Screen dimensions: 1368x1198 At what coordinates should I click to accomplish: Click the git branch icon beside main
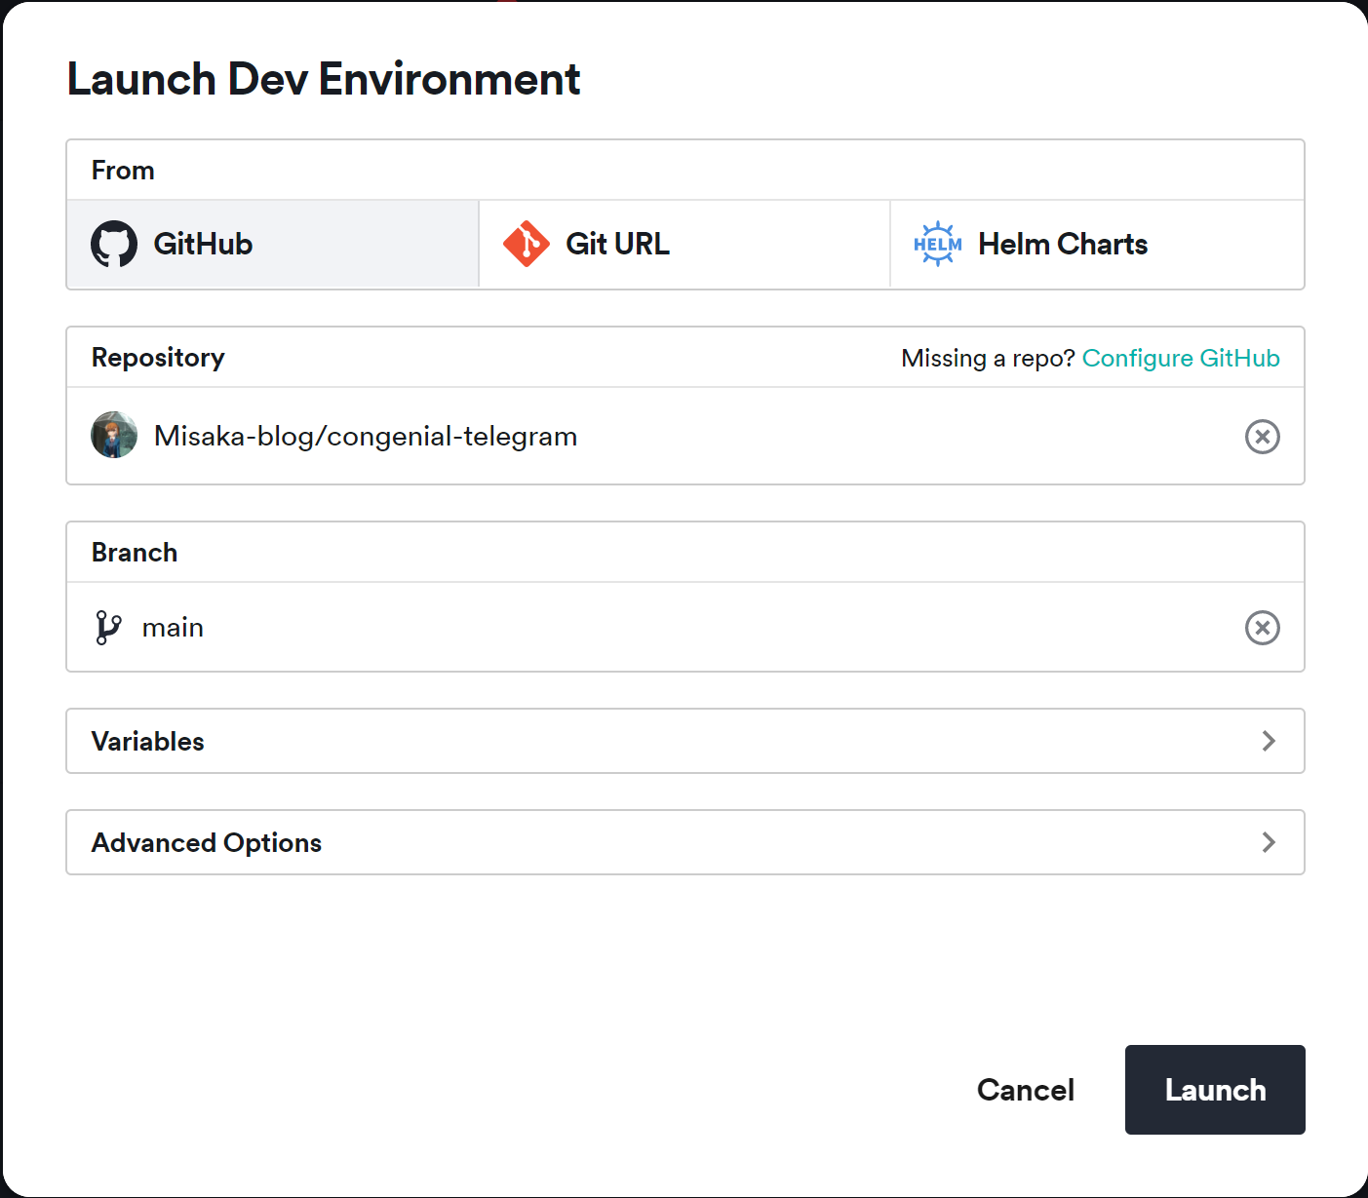(x=108, y=628)
